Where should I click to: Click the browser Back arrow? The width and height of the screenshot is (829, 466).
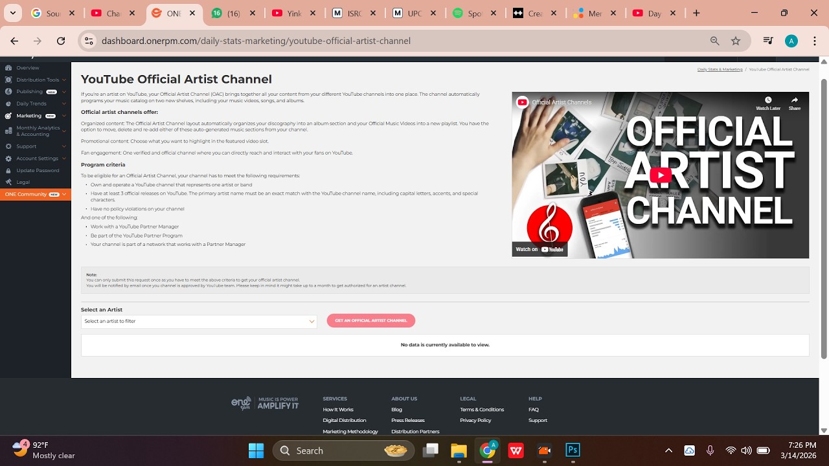[14, 41]
